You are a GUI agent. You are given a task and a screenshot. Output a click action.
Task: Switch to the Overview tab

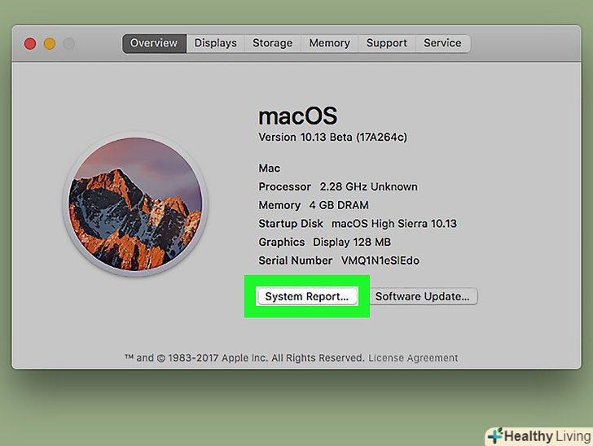click(x=154, y=43)
